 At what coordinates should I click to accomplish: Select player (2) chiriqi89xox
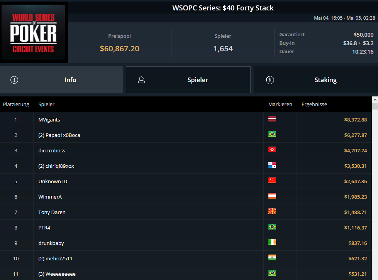pyautogui.click(x=56, y=166)
